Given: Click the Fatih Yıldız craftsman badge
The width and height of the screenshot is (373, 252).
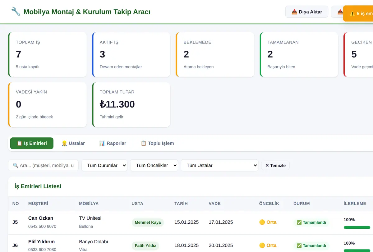Looking at the screenshot, I should coord(145,246).
